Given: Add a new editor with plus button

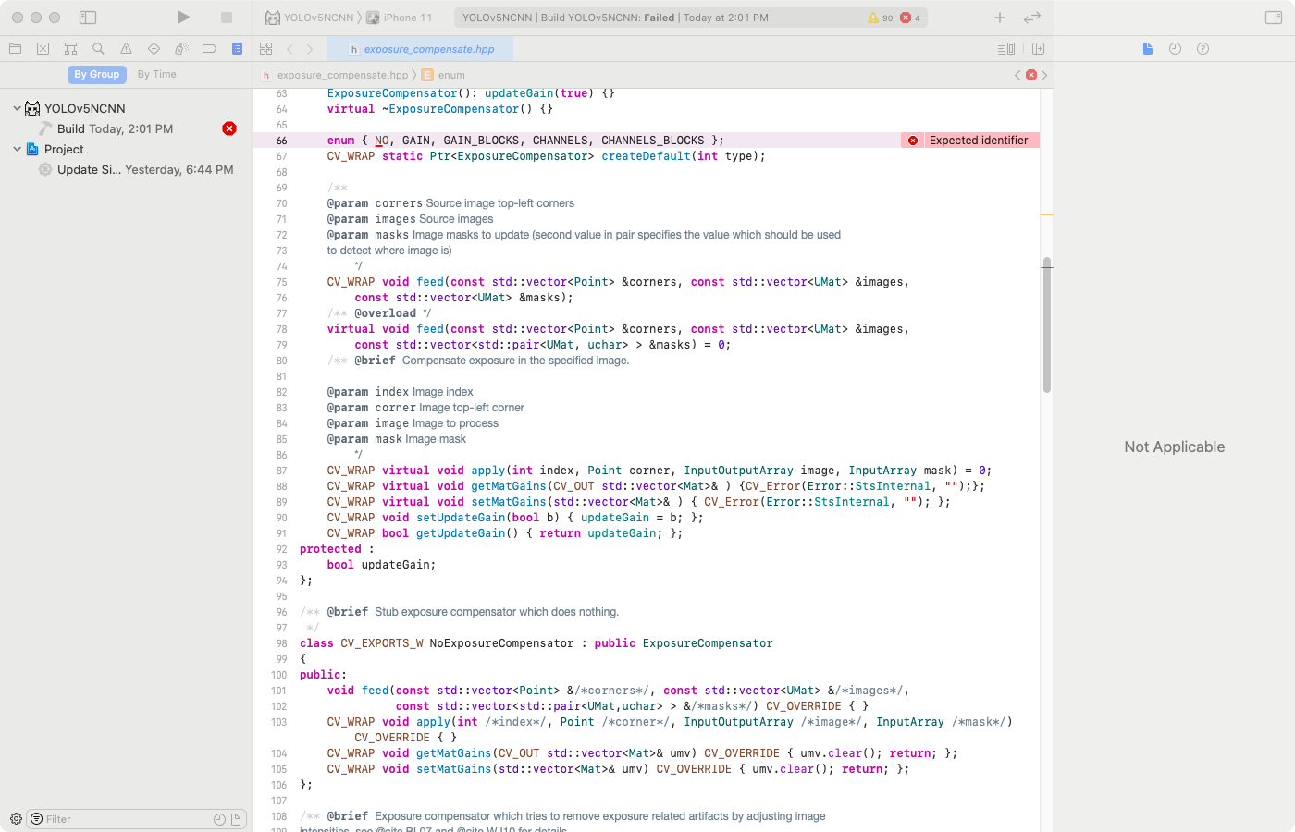Looking at the screenshot, I should 1000,18.
